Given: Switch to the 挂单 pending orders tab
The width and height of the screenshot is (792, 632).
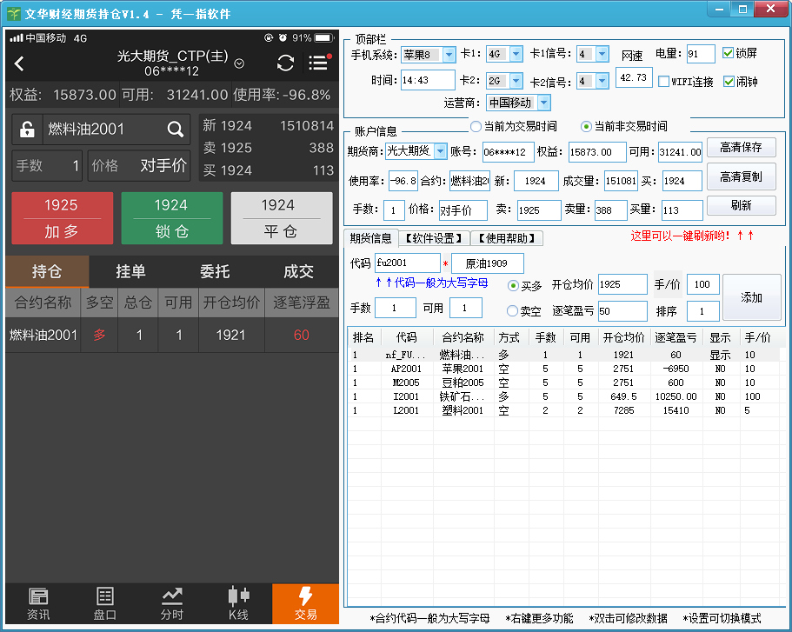Looking at the screenshot, I should click(x=130, y=271).
